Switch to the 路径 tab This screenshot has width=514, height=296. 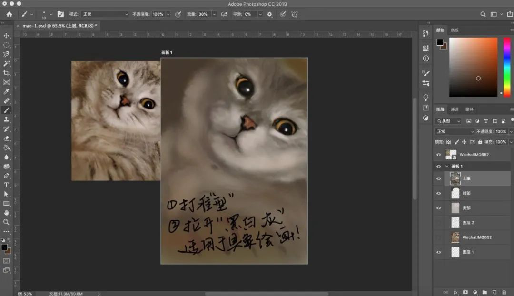(469, 109)
